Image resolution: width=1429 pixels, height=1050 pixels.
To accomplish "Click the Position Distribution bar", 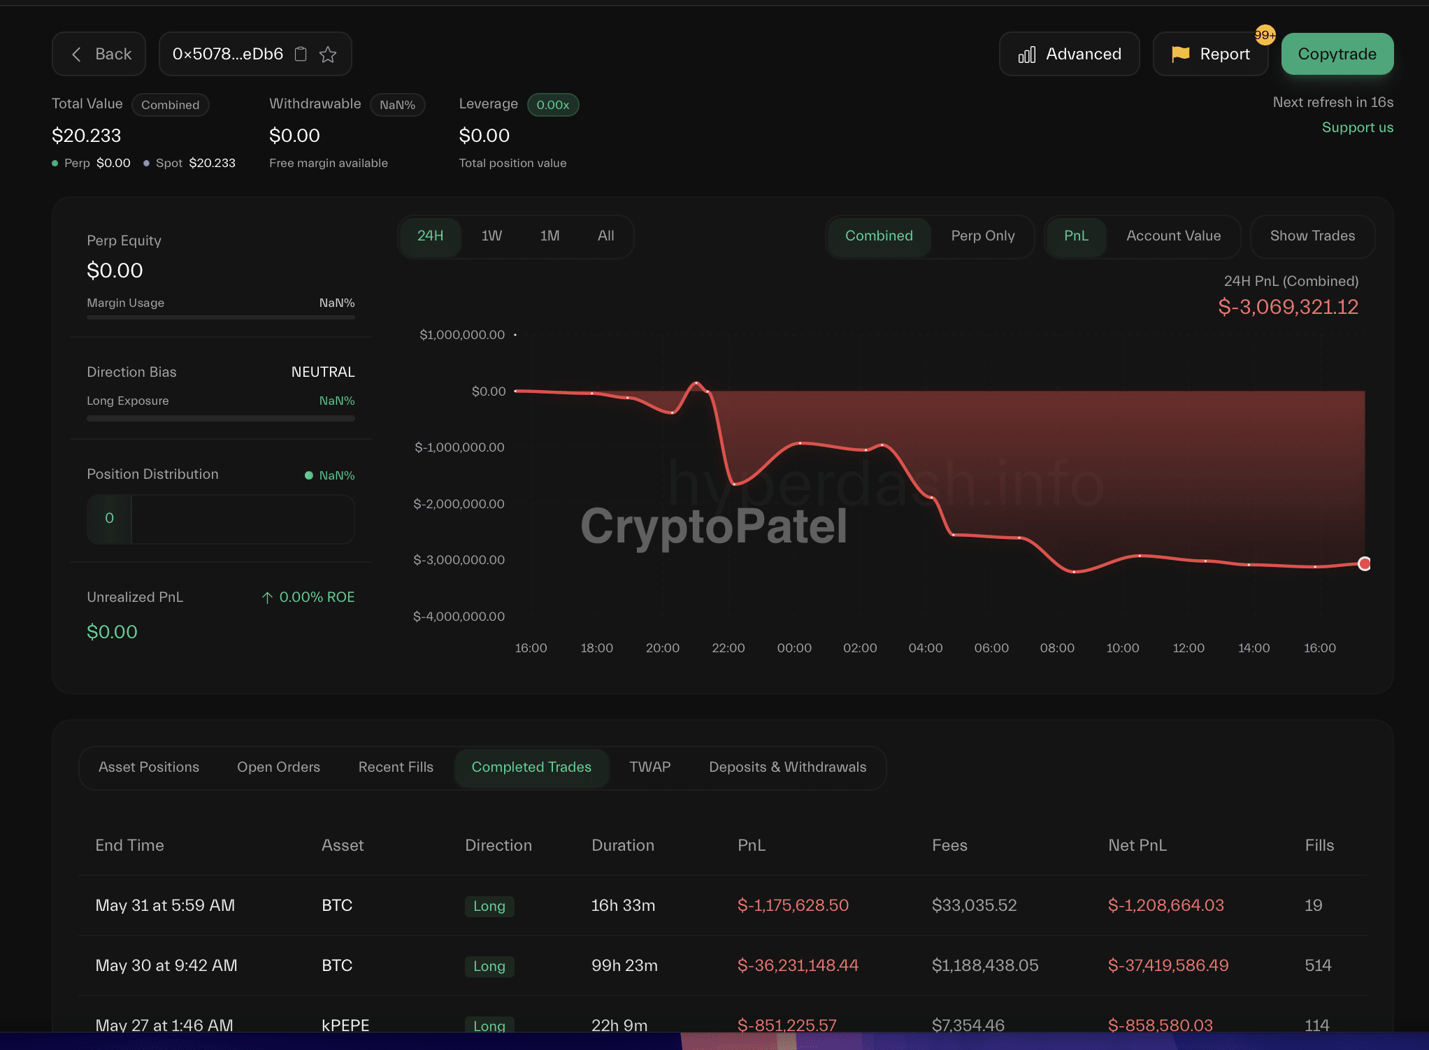I will [220, 519].
